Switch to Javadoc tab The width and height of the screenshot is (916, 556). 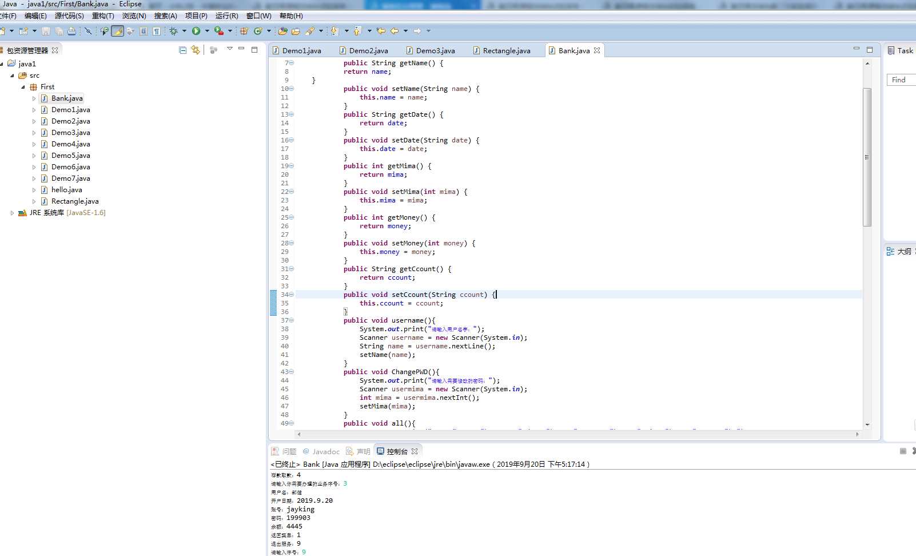[321, 451]
